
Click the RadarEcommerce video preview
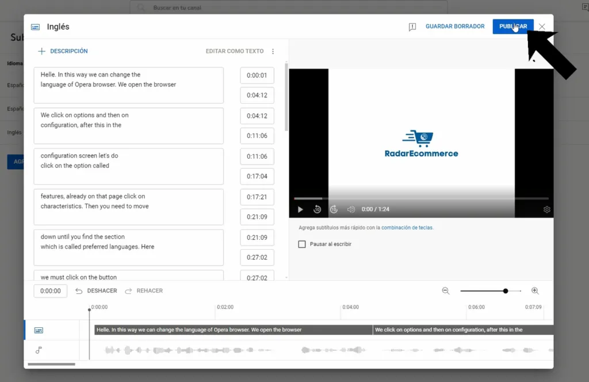(421, 143)
